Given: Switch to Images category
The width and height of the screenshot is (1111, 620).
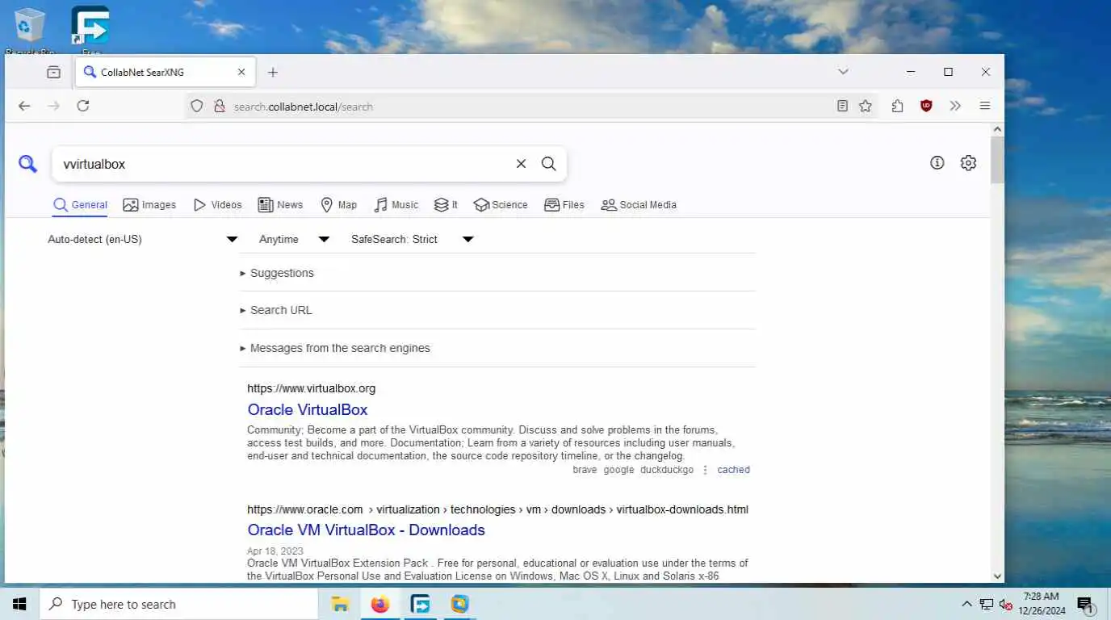Looking at the screenshot, I should pyautogui.click(x=149, y=205).
